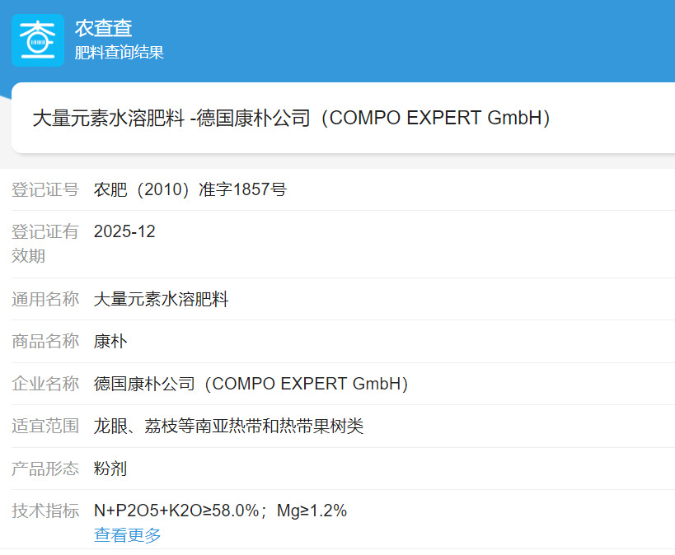
Task: Click the 产品形态 value 粉剂
Action: 110,469
